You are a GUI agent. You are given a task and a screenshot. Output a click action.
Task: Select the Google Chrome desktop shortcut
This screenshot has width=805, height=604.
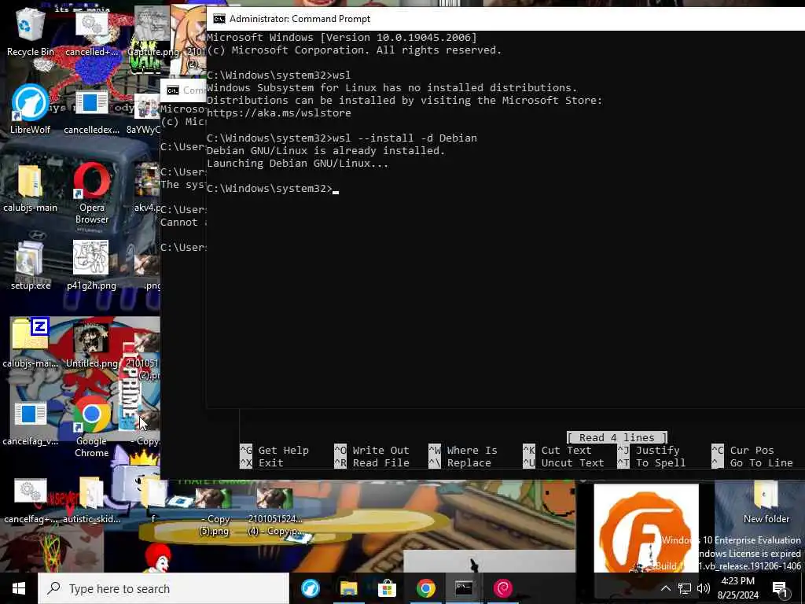(91, 426)
